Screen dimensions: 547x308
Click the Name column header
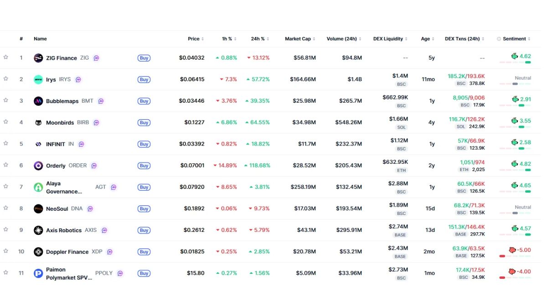click(40, 39)
